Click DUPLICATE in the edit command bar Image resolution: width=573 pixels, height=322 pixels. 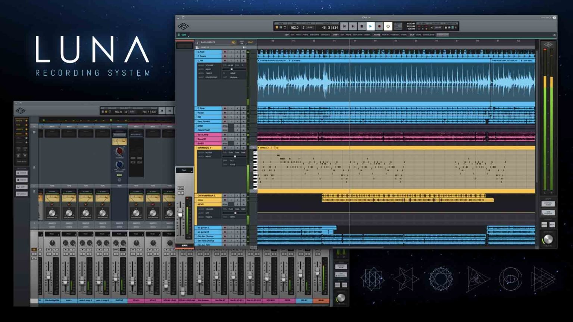click(314, 34)
